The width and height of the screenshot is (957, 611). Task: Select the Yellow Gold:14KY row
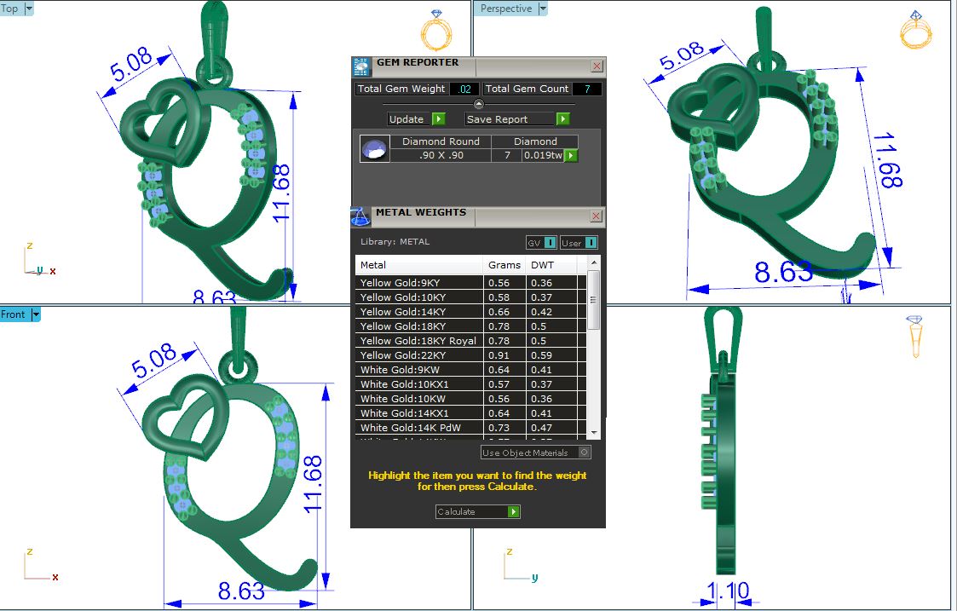(x=418, y=312)
